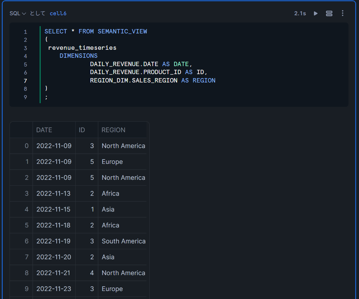Select the 2022-11-18 date cell

[x=54, y=225]
